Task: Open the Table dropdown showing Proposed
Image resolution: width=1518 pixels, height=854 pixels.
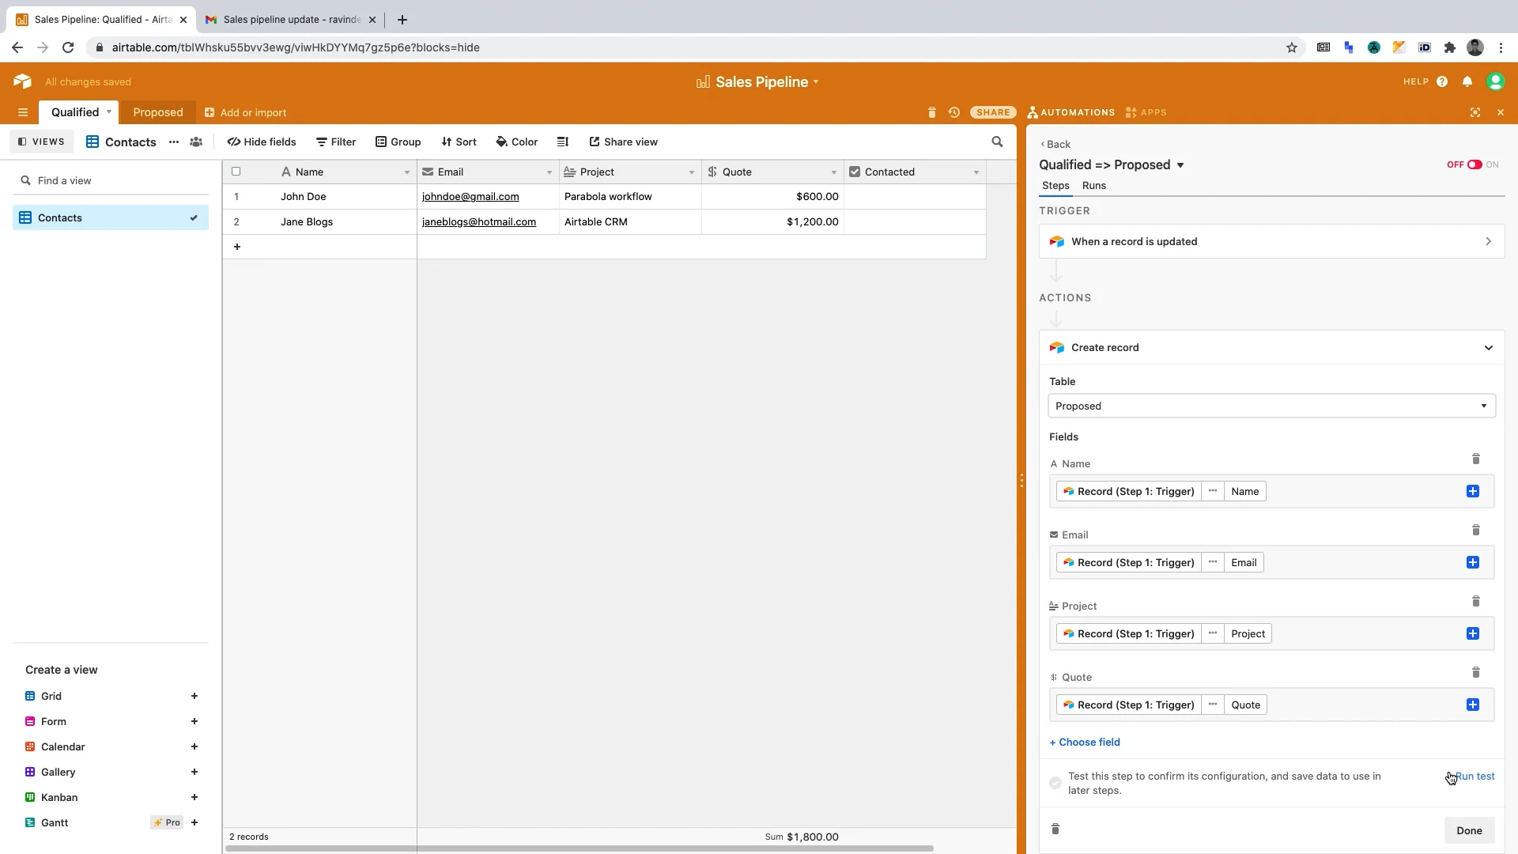Action: coord(1271,406)
